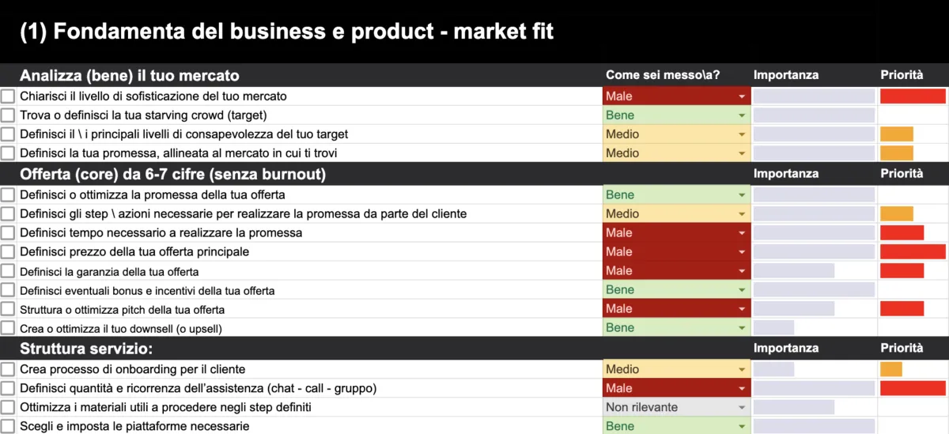This screenshot has width=949, height=434.
Task: Select the red priority bar for 'prezzo della tua offerta'
Action: pyautogui.click(x=913, y=252)
